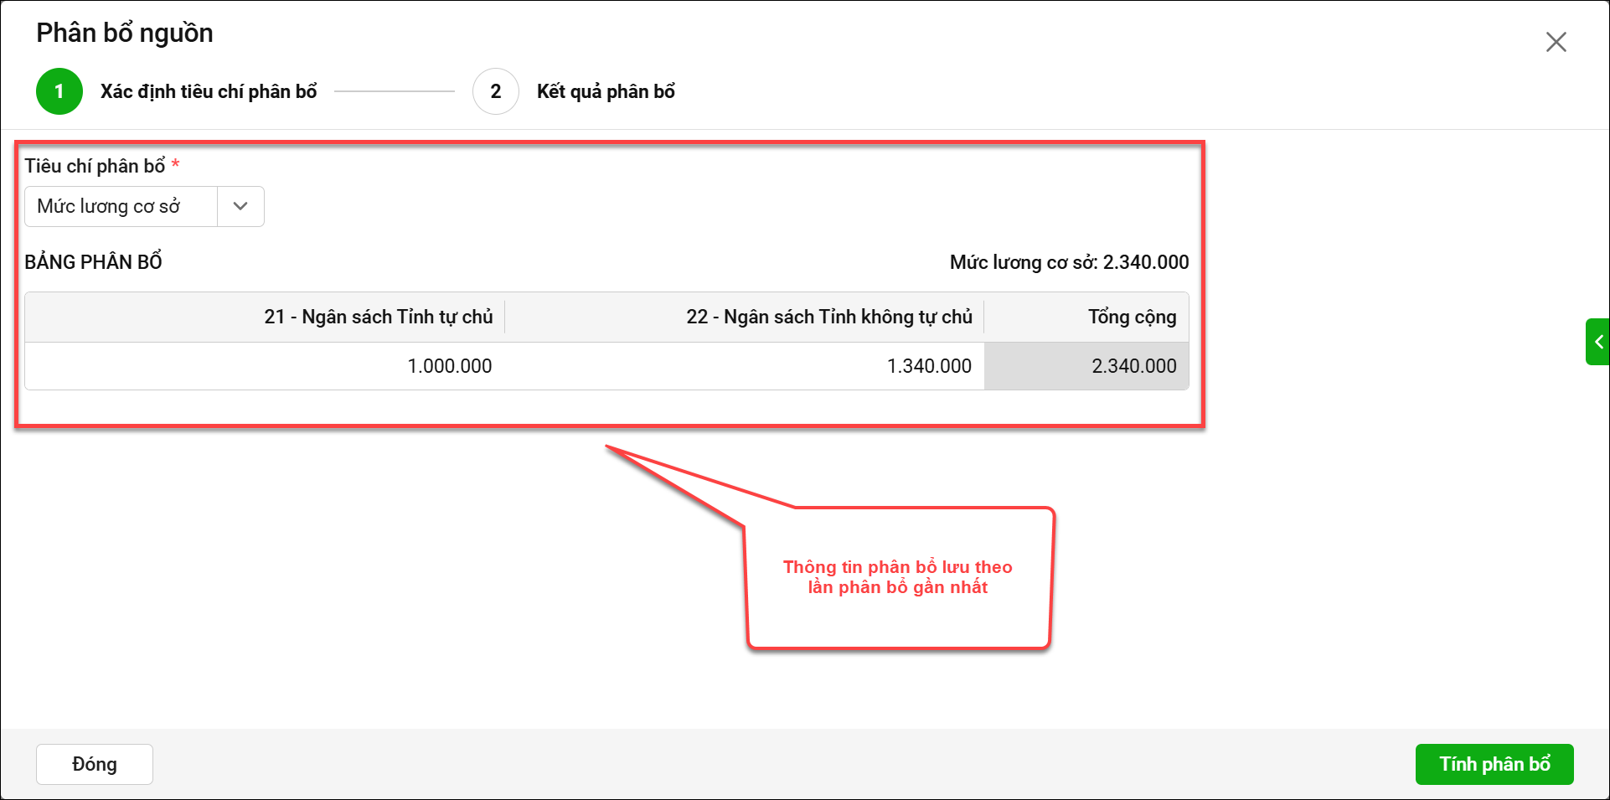Click the 22 - Ngân sách Tỉnh không tự chủ header
Image resolution: width=1610 pixels, height=800 pixels.
tap(828, 317)
